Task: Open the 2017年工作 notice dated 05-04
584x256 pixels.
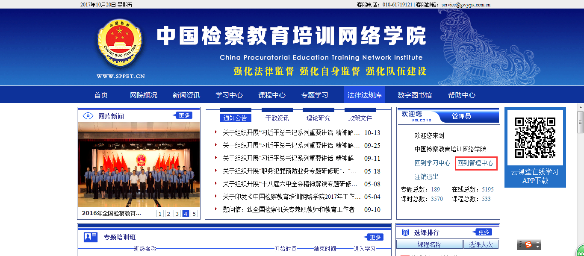Action: point(291,197)
